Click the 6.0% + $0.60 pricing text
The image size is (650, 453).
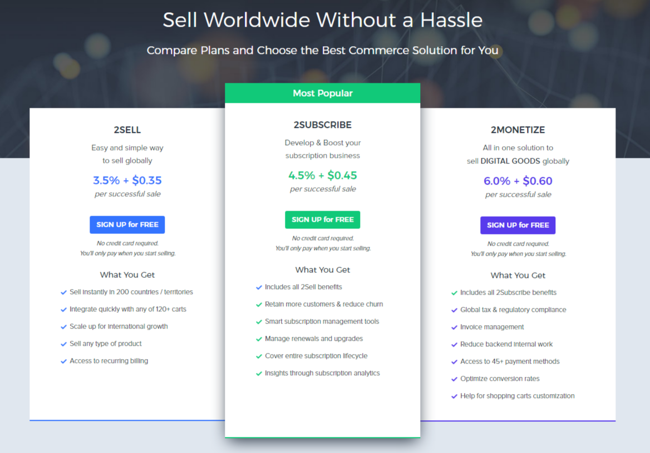[x=518, y=181]
